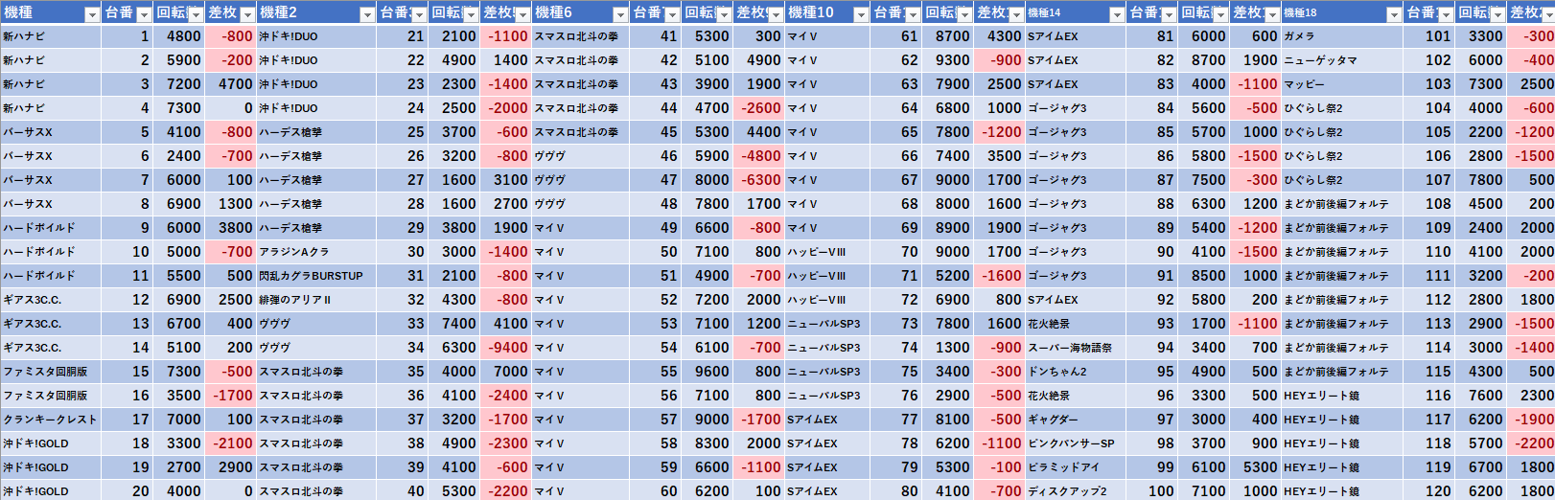Open the 台番 filter in the 機種18 group
This screenshot has height=500, width=1555.
(1446, 14)
